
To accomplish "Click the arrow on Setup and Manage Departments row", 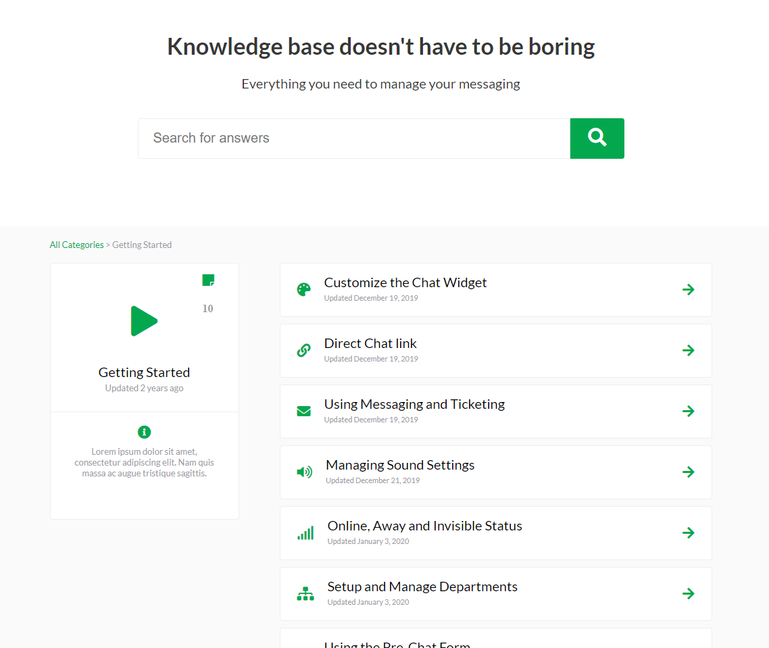I will click(x=689, y=593).
